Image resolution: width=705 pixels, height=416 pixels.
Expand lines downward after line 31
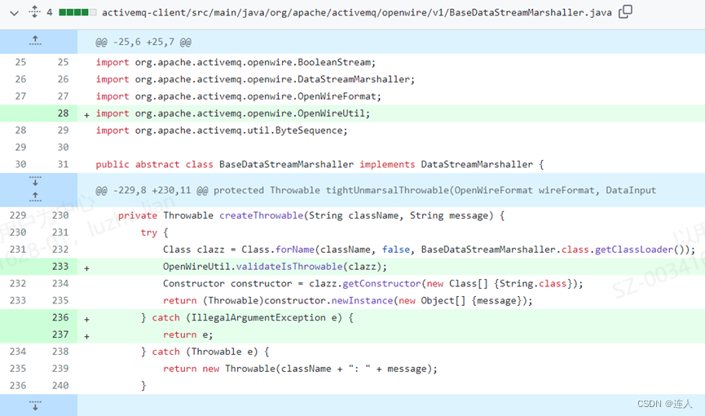(x=35, y=181)
